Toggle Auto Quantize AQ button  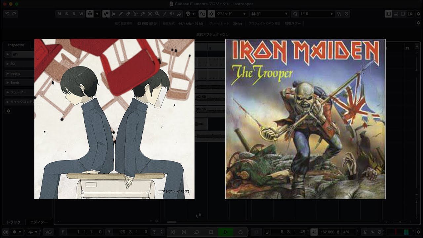(49, 232)
